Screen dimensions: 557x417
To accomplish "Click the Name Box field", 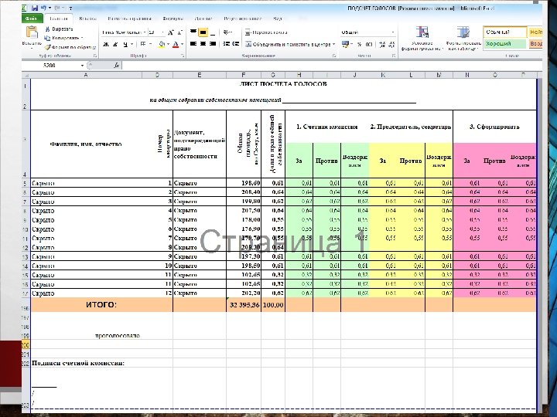I will [x=50, y=65].
